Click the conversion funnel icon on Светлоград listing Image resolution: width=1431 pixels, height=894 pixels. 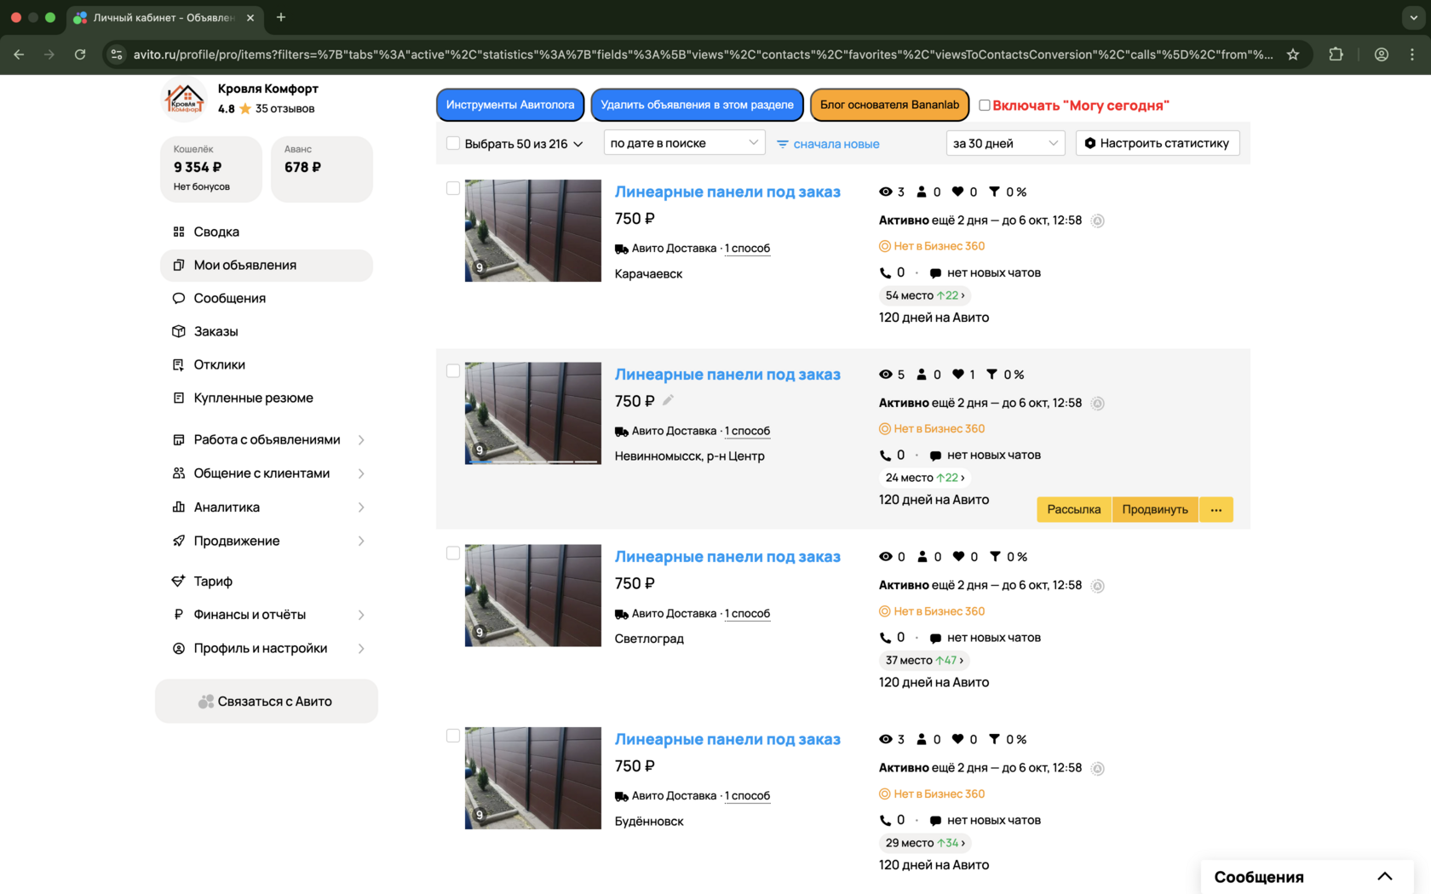pyautogui.click(x=995, y=556)
